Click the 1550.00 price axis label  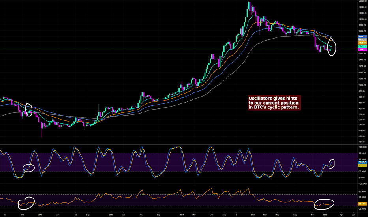pyautogui.click(x=363, y=73)
